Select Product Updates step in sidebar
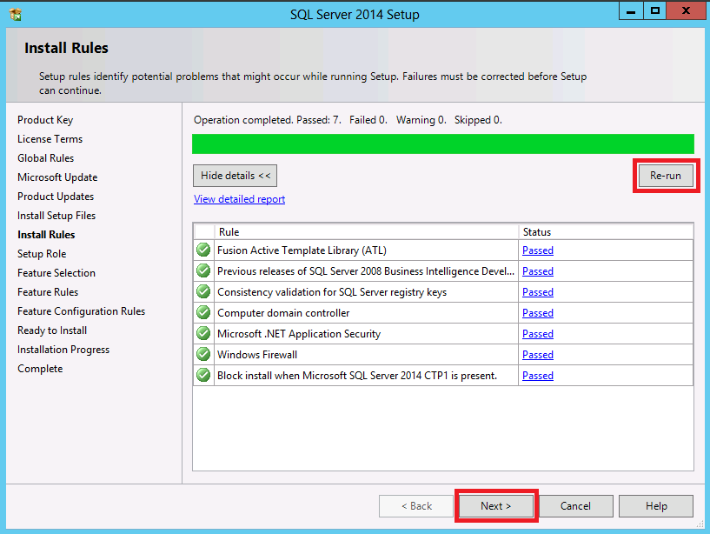Image resolution: width=710 pixels, height=534 pixels. coord(56,197)
